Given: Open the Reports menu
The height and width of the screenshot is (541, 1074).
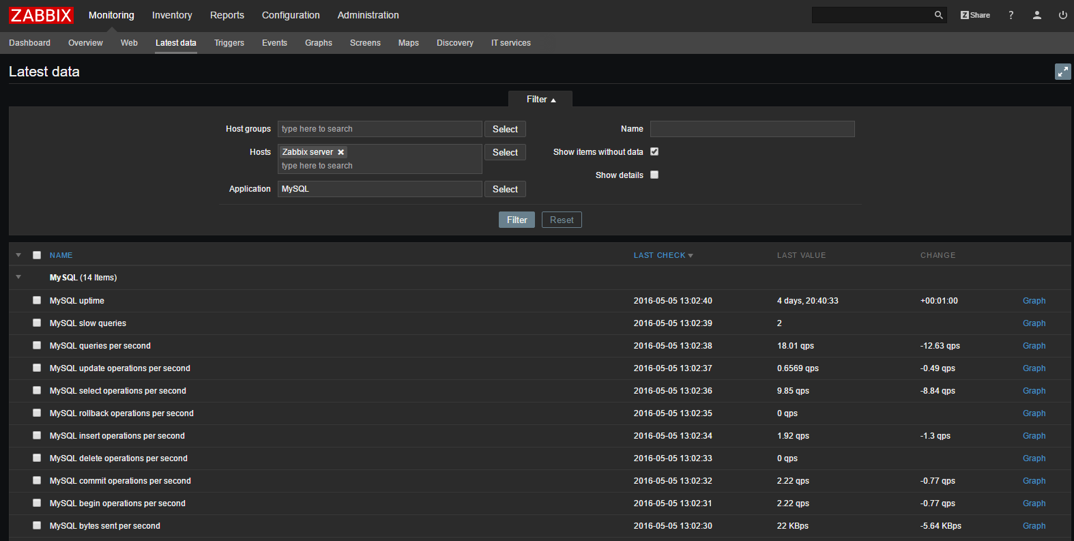Looking at the screenshot, I should (227, 15).
